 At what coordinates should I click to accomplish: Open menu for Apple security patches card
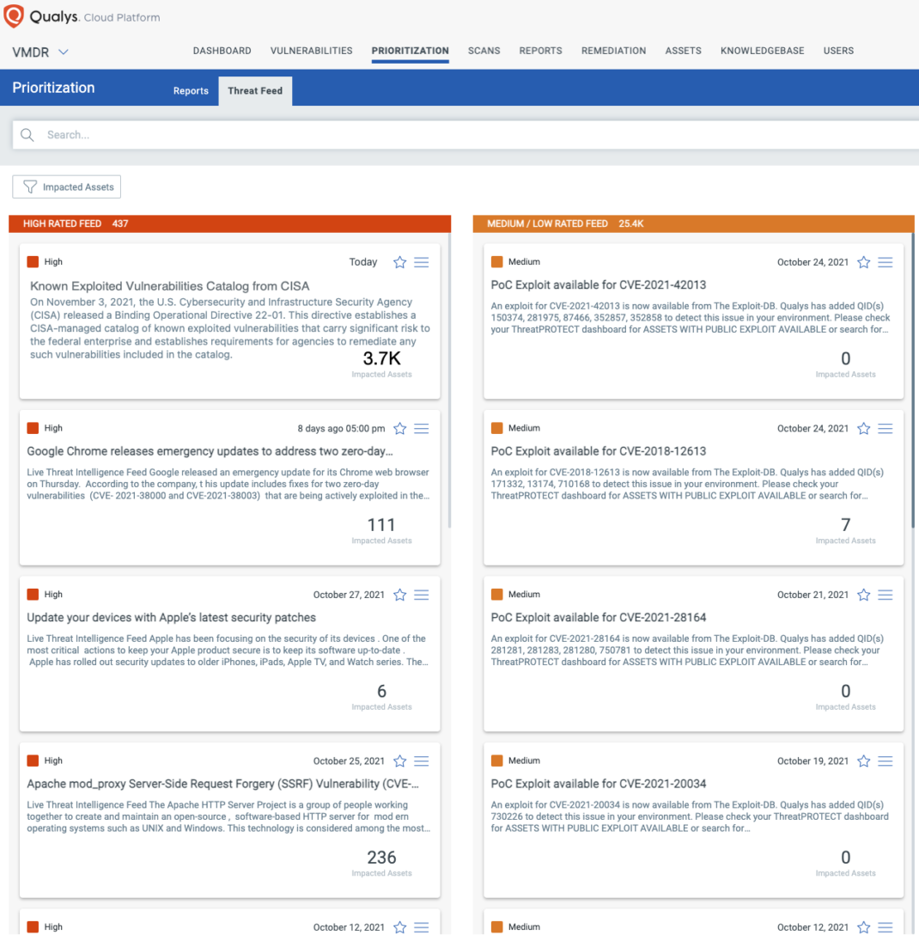point(422,595)
